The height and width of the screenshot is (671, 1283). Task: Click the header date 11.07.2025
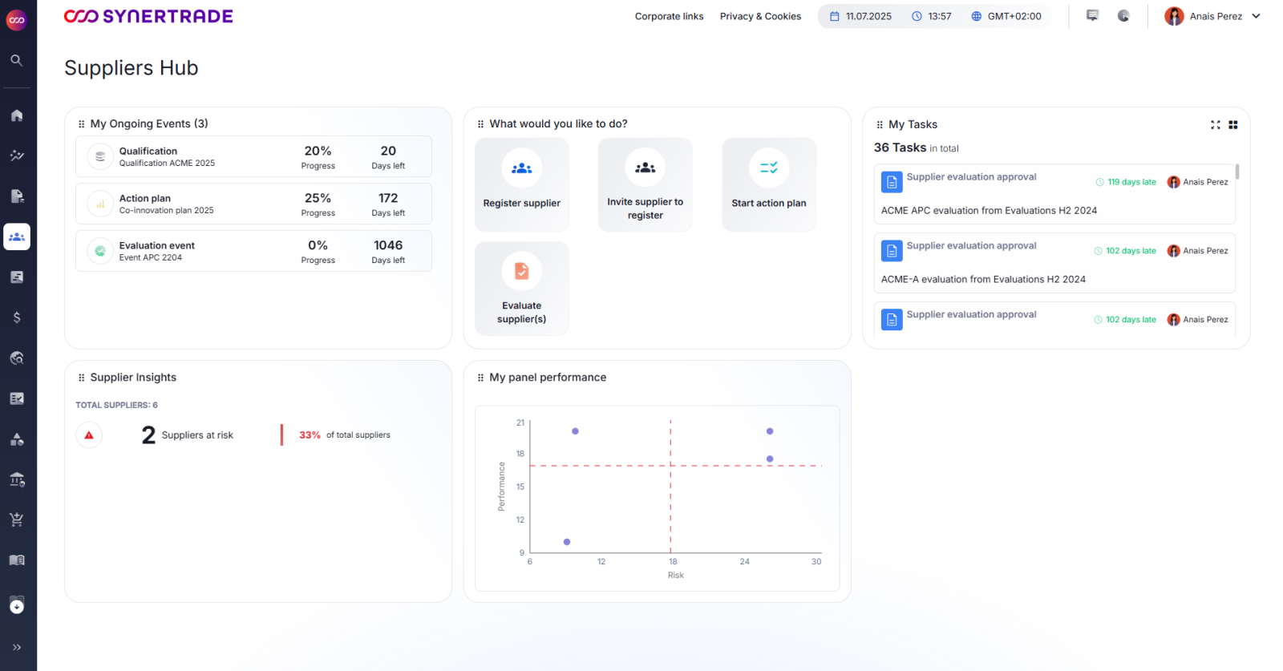pyautogui.click(x=860, y=16)
